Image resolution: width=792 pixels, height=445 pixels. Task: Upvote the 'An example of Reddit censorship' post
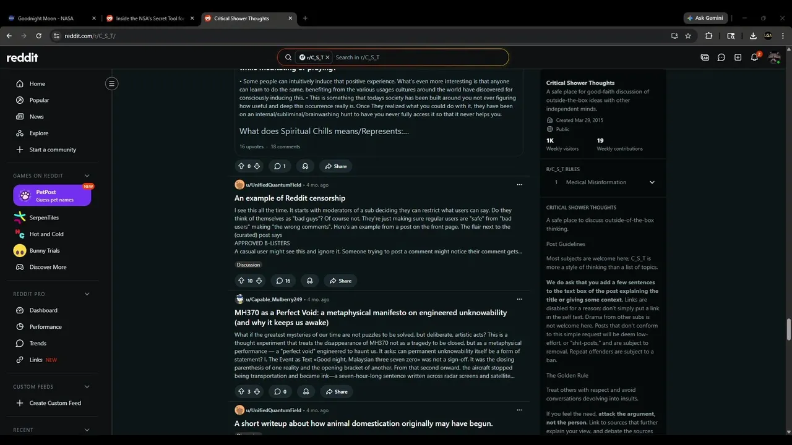click(241, 281)
